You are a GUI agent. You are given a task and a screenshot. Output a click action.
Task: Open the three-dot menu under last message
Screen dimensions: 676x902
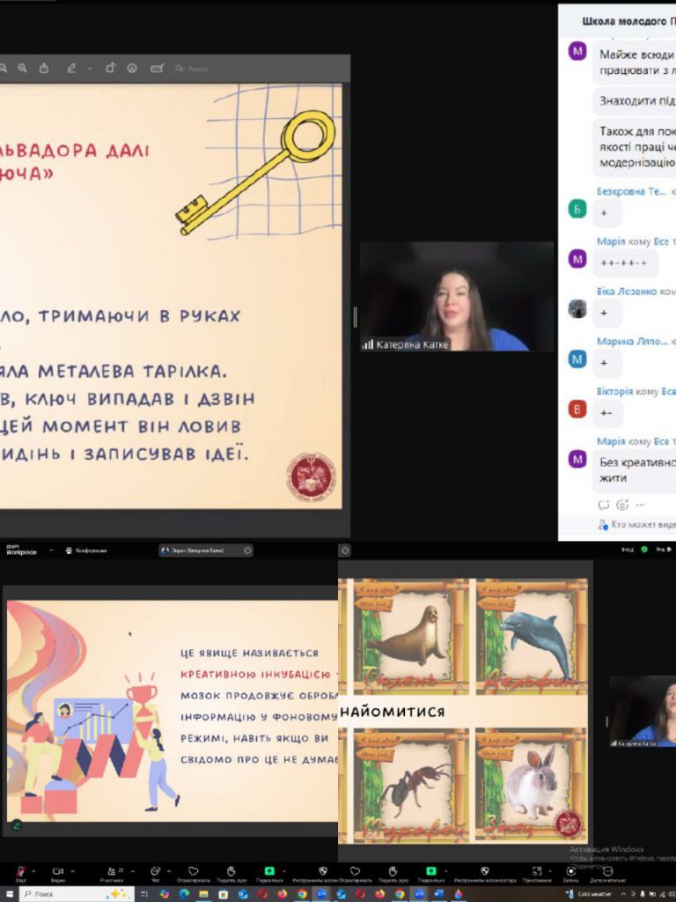coord(641,505)
